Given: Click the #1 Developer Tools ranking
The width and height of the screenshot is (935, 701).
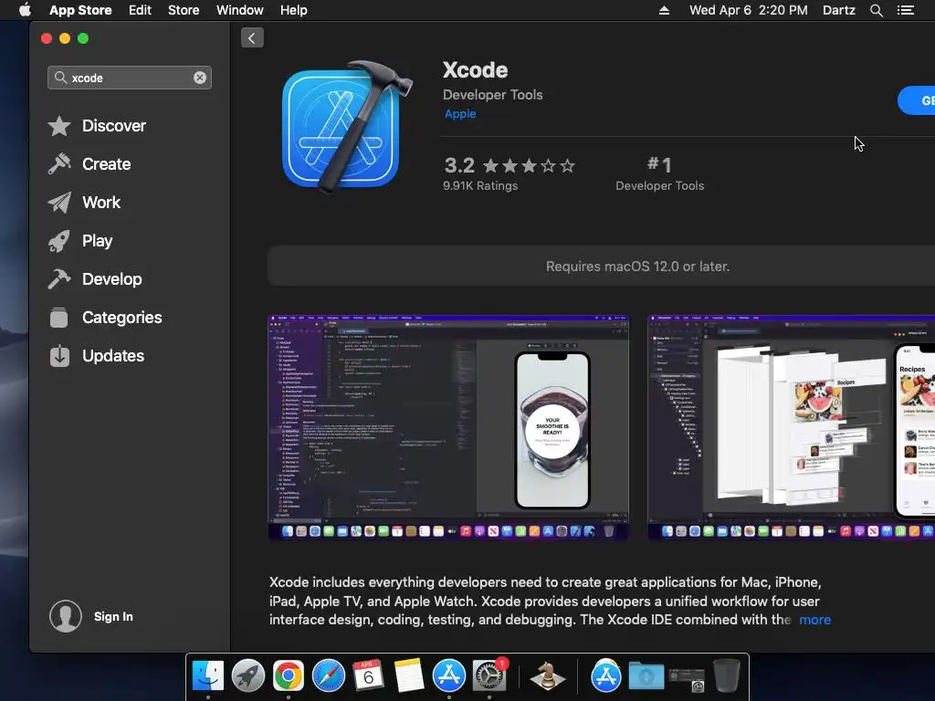Looking at the screenshot, I should coord(659,173).
